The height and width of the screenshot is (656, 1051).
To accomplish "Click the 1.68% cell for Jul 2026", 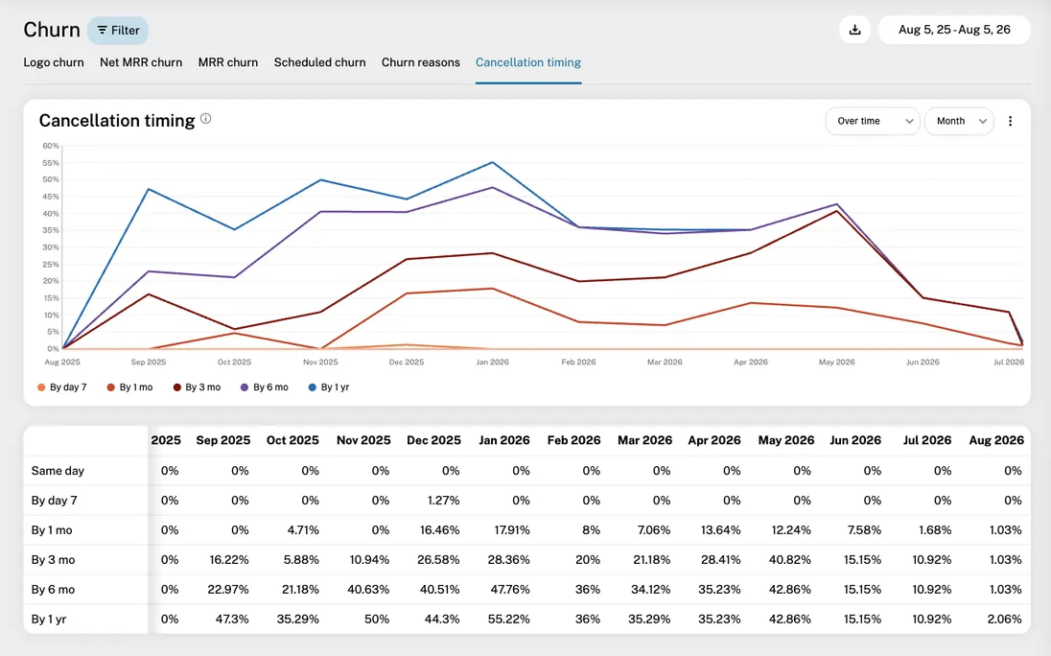I will [x=934, y=530].
